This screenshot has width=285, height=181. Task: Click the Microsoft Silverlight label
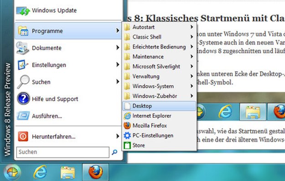(x=156, y=67)
